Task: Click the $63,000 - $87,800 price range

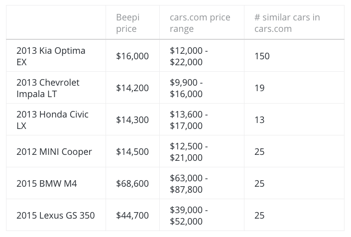Action: tap(189, 184)
